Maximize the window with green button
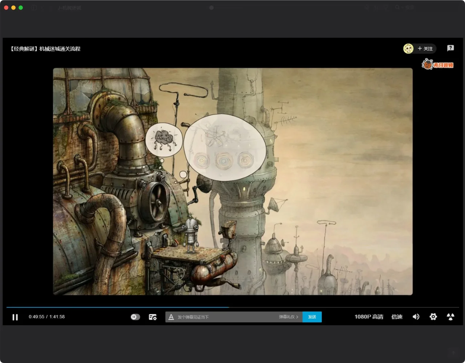 [x=21, y=8]
